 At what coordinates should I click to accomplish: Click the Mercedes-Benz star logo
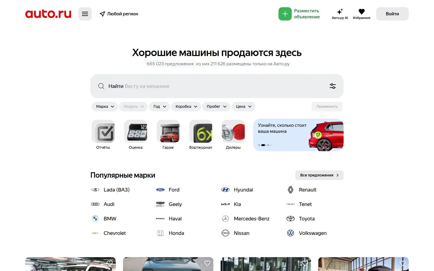pyautogui.click(x=225, y=219)
